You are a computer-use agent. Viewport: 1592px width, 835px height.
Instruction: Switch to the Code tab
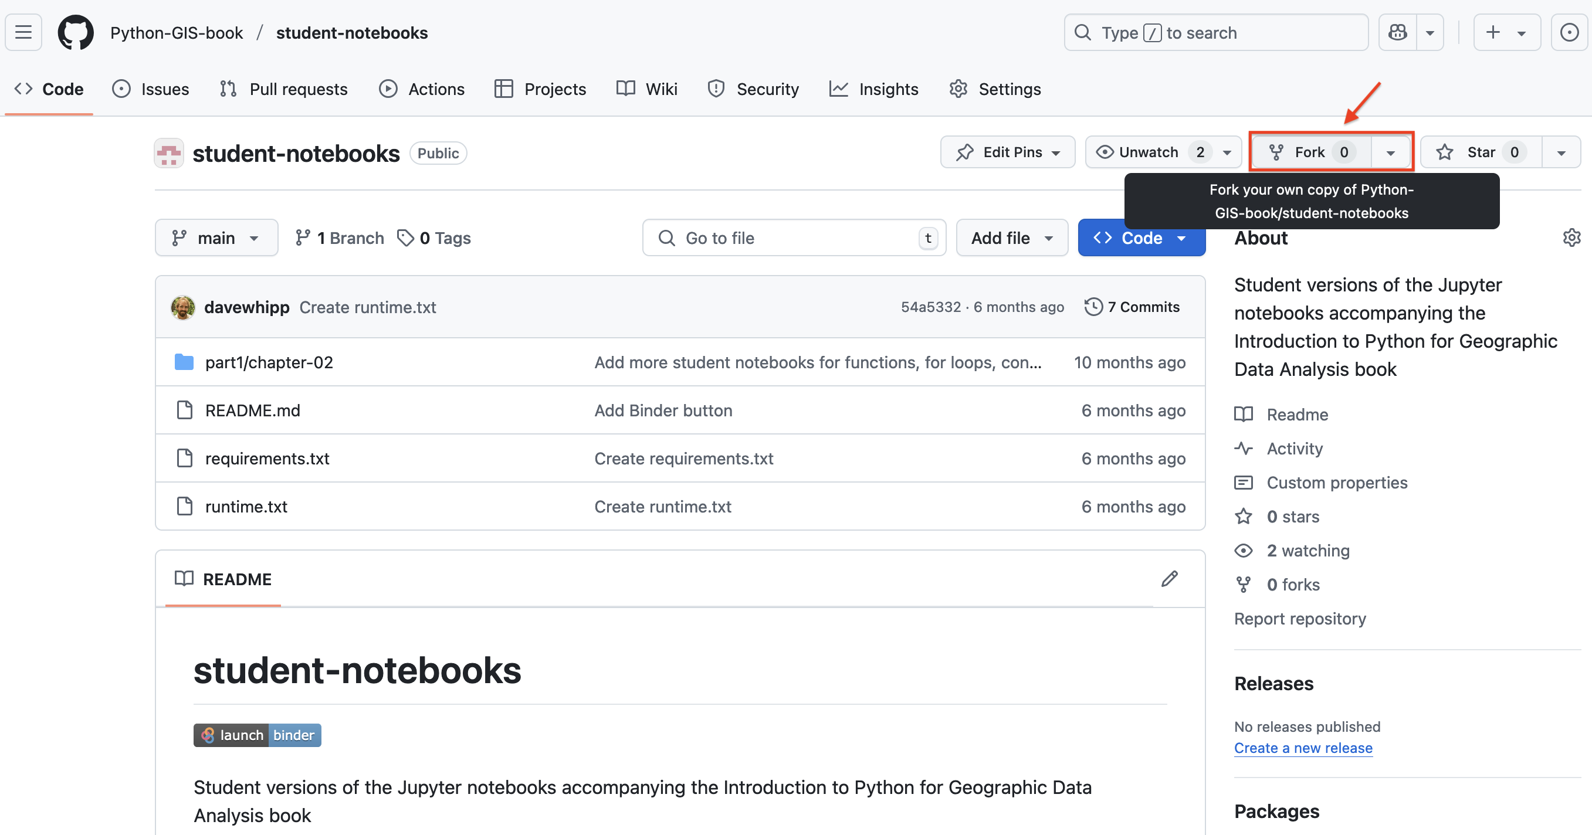[49, 89]
